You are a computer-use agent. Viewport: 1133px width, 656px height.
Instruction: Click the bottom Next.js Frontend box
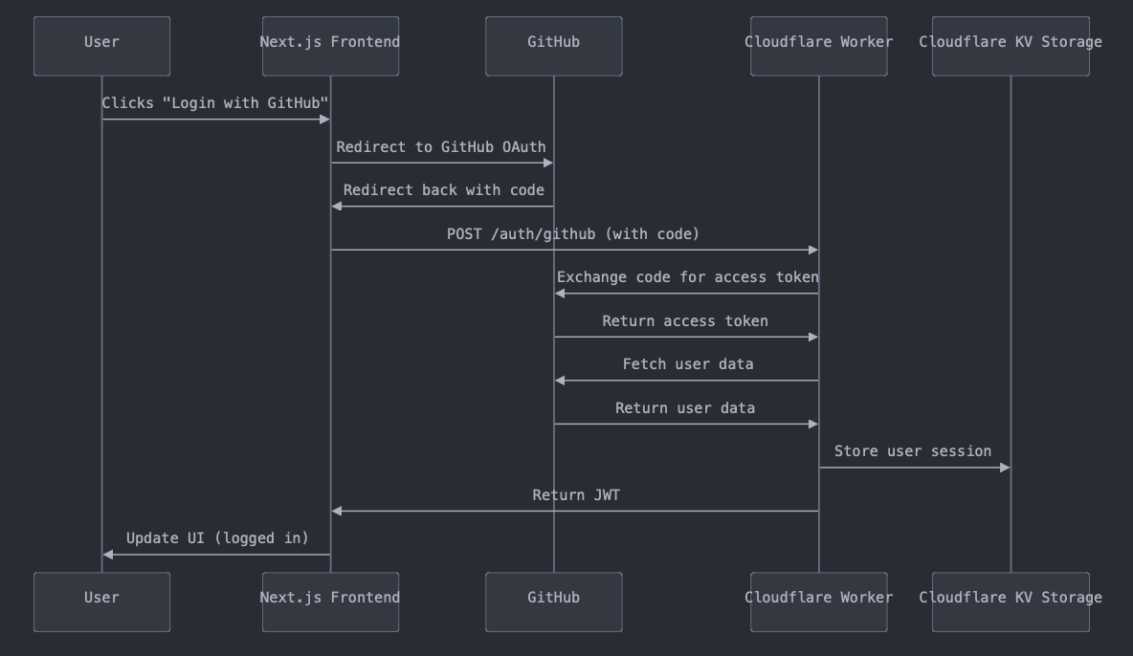click(330, 601)
